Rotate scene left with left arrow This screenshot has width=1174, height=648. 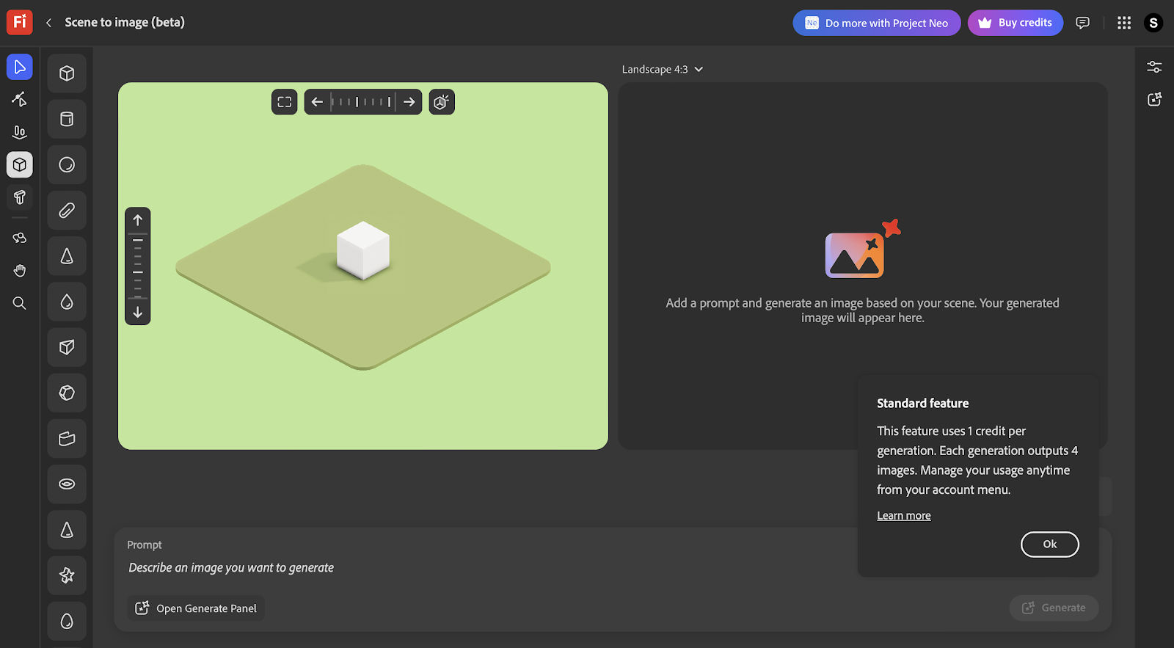(x=317, y=102)
